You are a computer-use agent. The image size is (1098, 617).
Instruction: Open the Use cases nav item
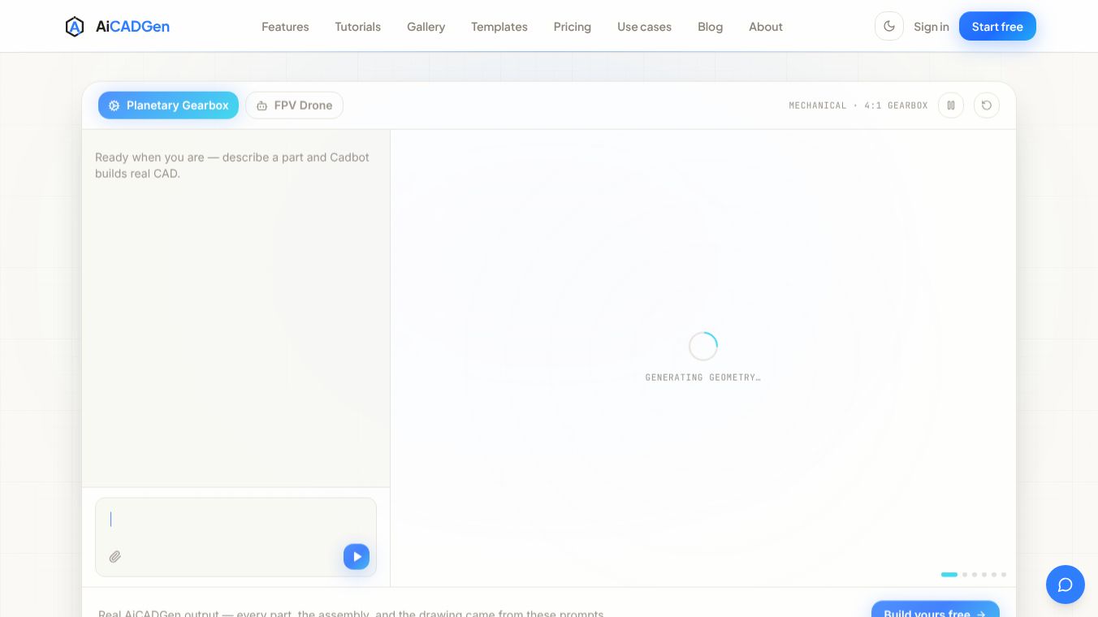click(x=644, y=27)
